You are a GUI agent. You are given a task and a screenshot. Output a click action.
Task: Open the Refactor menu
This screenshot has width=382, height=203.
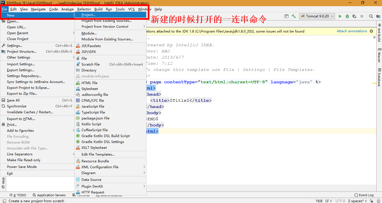coord(84,9)
